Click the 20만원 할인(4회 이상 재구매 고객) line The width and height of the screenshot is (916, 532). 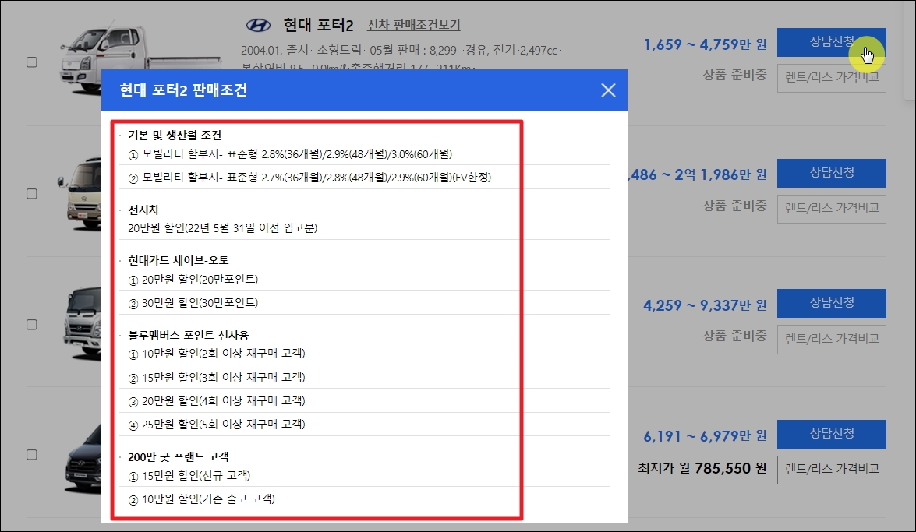tap(217, 401)
